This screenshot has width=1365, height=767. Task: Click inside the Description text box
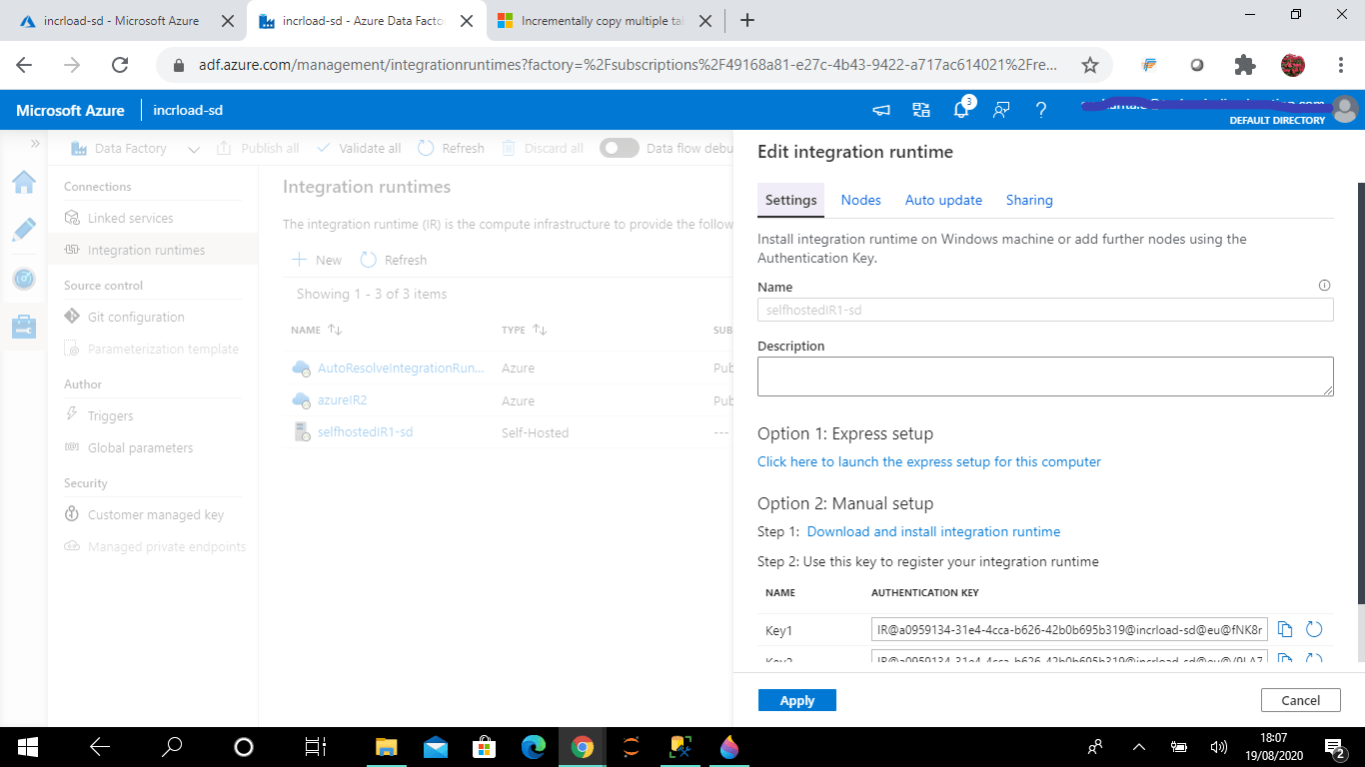coord(1045,377)
